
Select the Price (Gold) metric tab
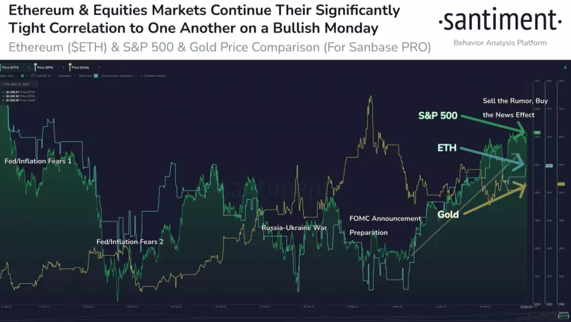80,67
